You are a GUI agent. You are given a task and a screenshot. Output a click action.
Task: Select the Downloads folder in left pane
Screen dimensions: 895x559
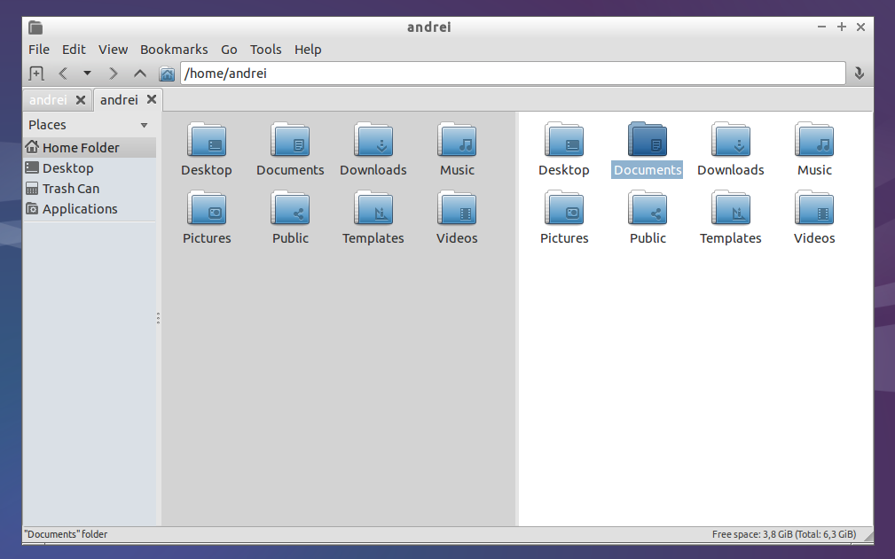click(373, 150)
